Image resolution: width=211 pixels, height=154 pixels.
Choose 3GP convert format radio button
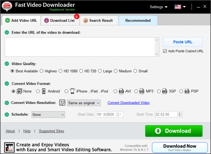159,91
